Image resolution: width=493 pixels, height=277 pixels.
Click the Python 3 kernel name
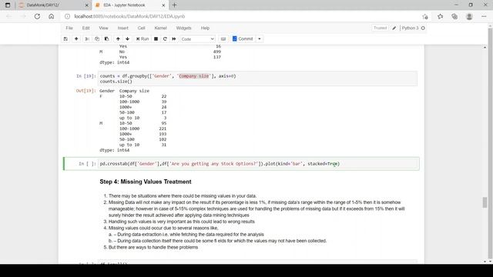(410, 28)
